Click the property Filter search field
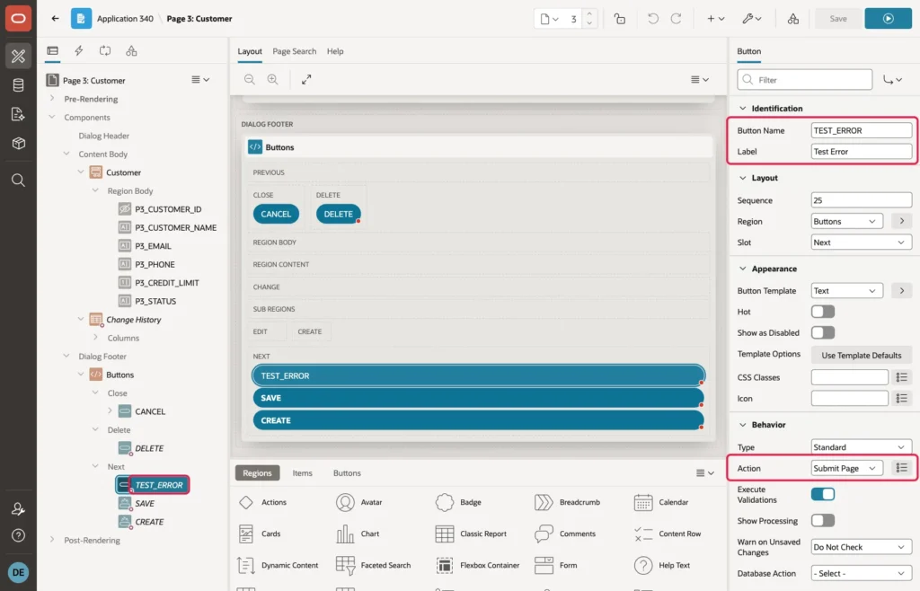This screenshot has height=591, width=920. point(804,80)
